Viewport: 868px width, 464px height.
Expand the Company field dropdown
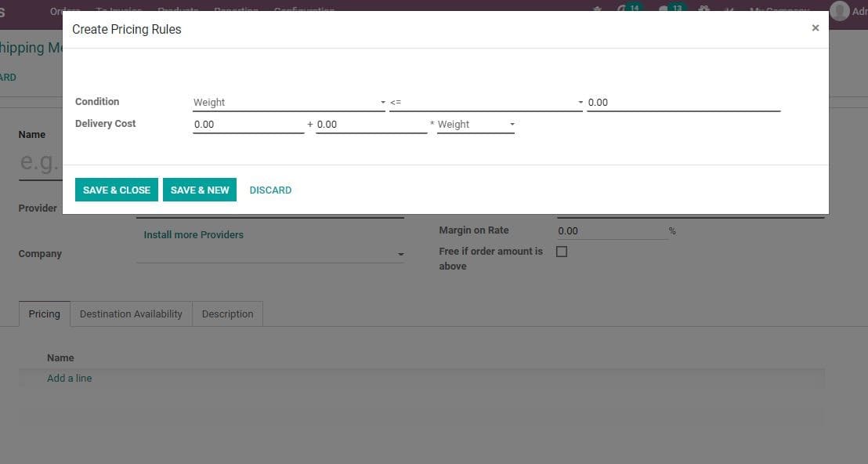pos(400,254)
